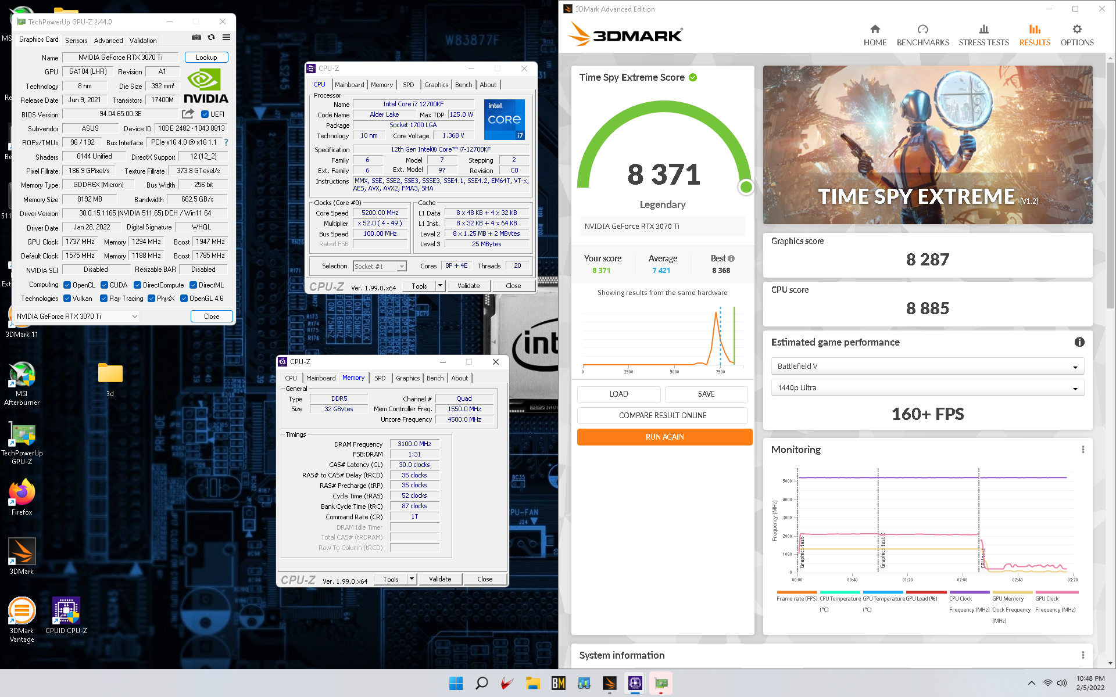Click CPU Clock Frequency legend swatch
This screenshot has width=1116, height=697.
click(x=969, y=592)
